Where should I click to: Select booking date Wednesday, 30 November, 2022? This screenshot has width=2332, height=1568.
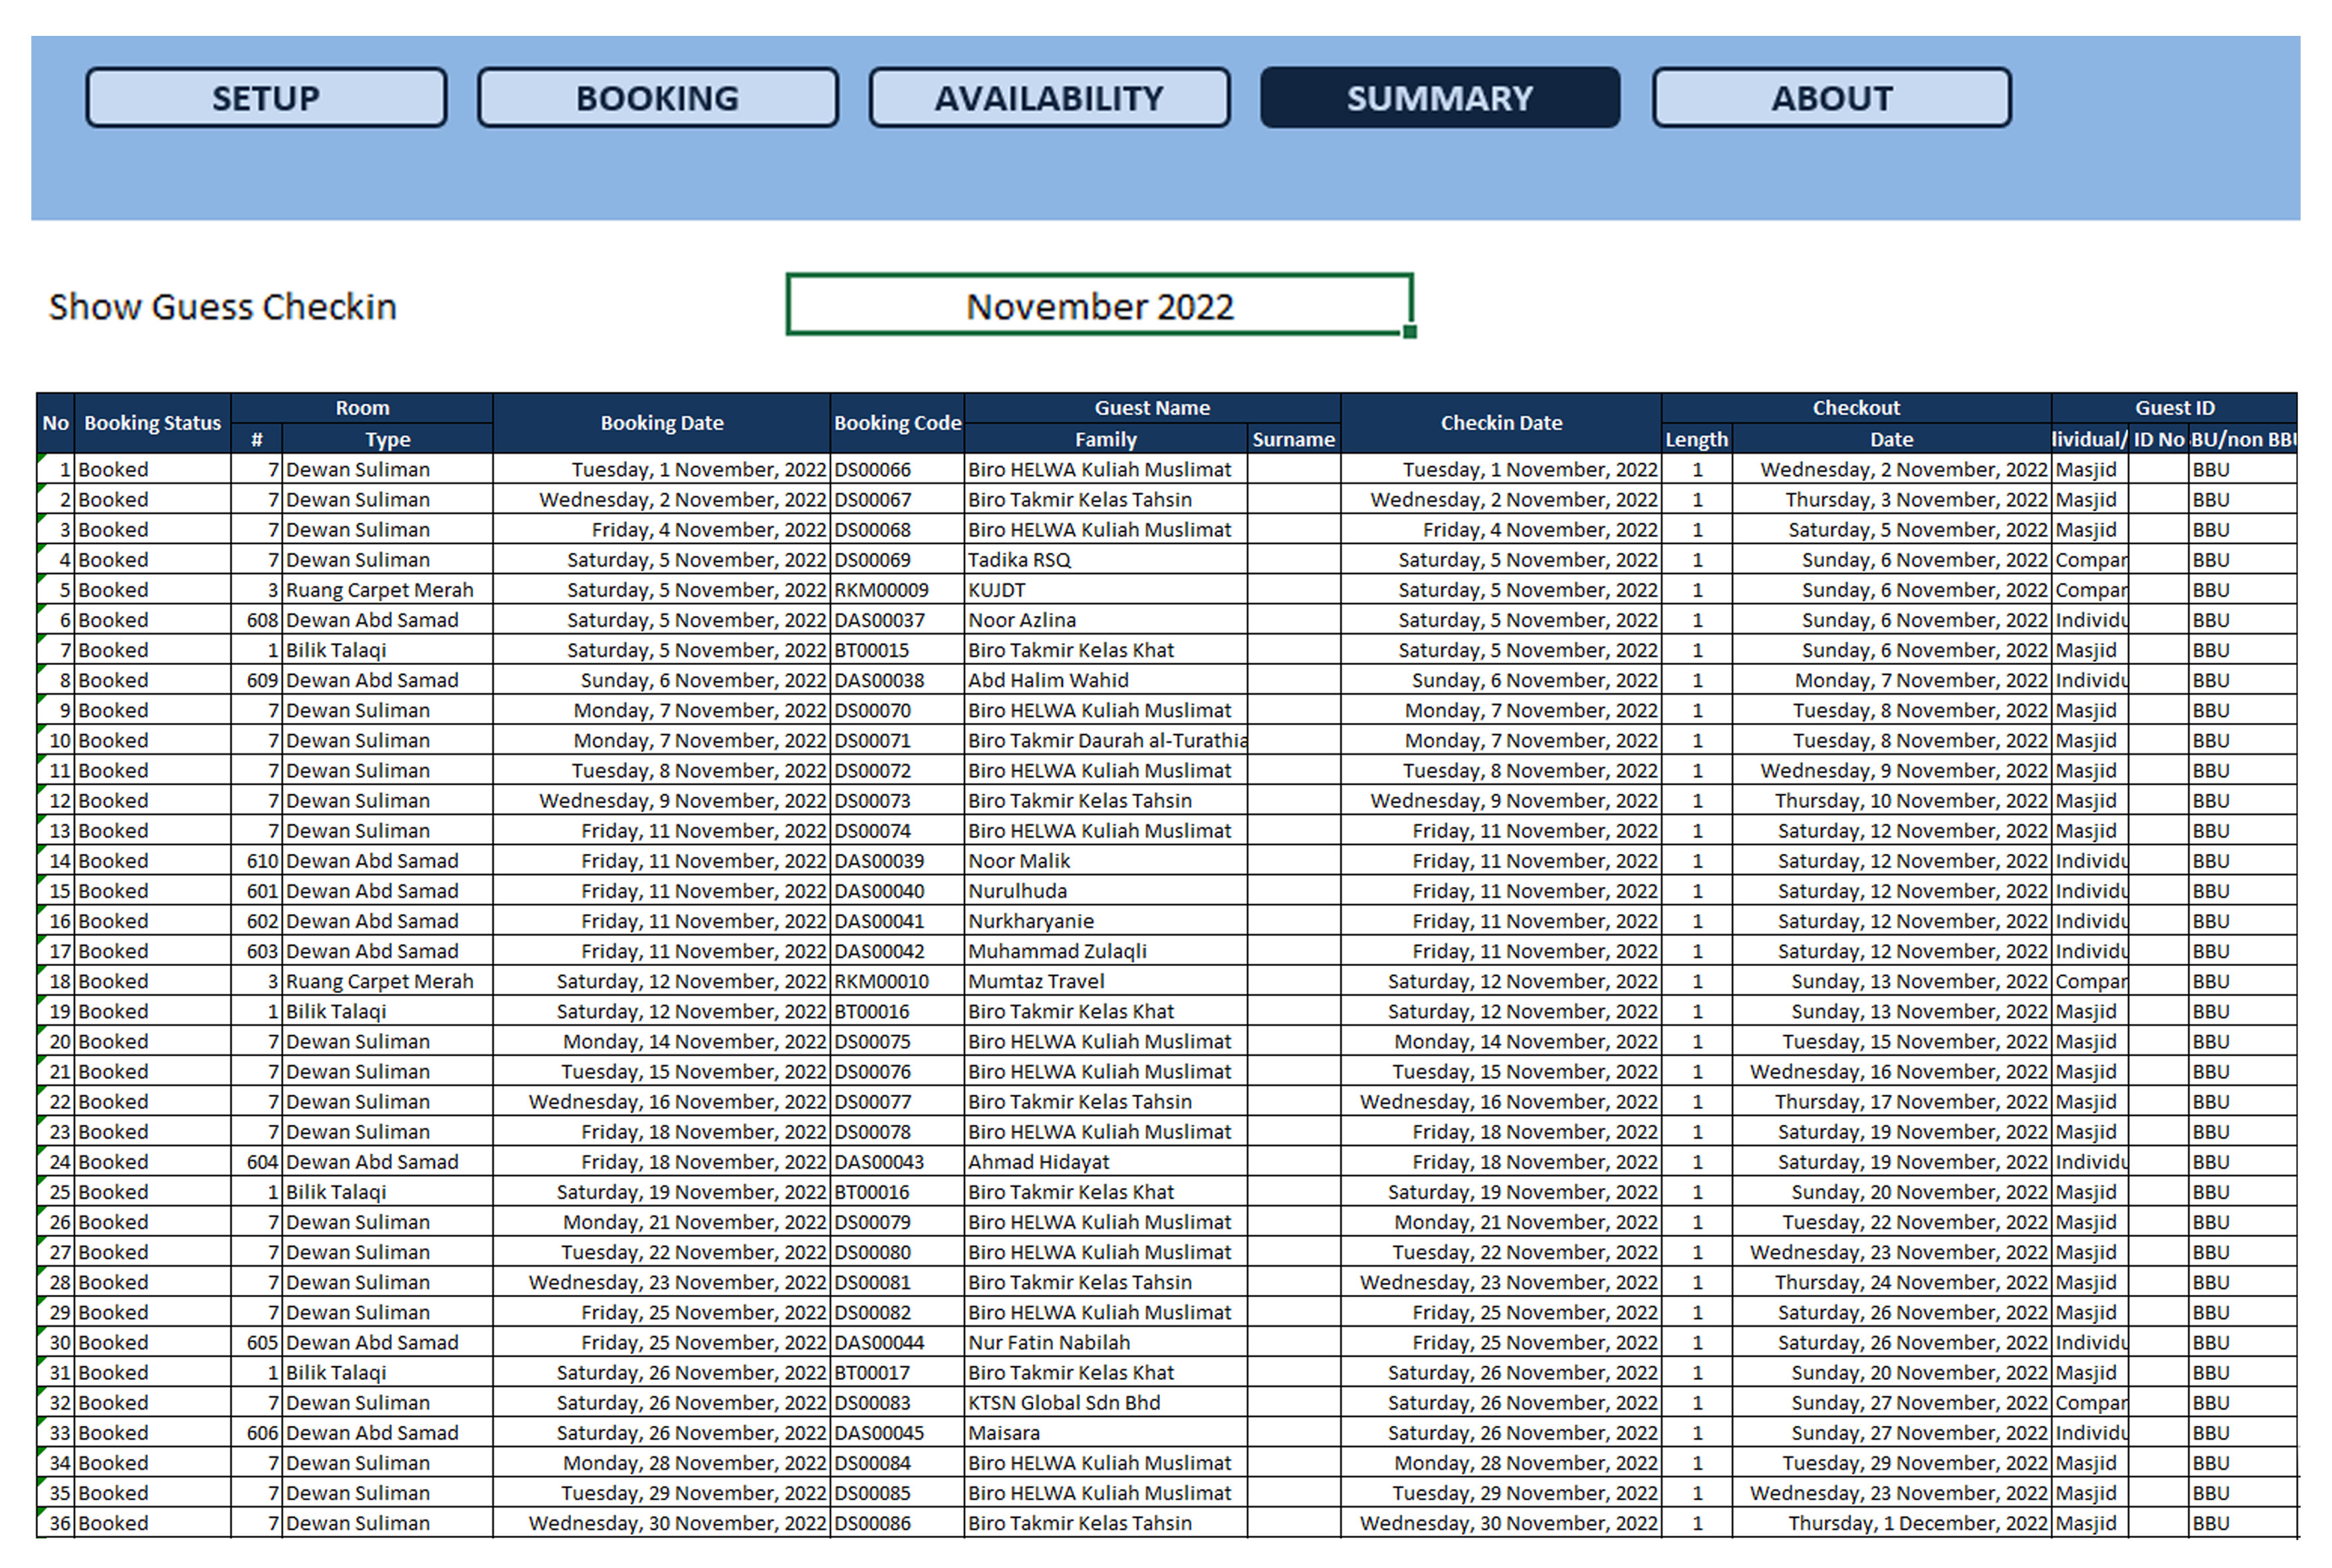point(661,1523)
